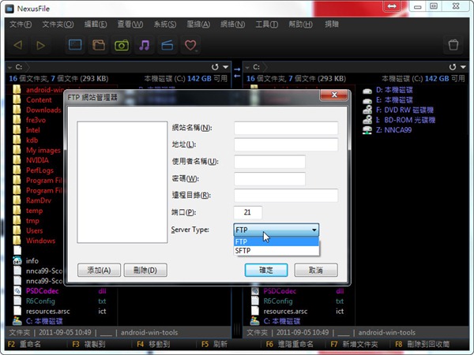This screenshot has height=355, width=474.
Task: Open the desktop shortcut toolbar icon
Action: 75,45
